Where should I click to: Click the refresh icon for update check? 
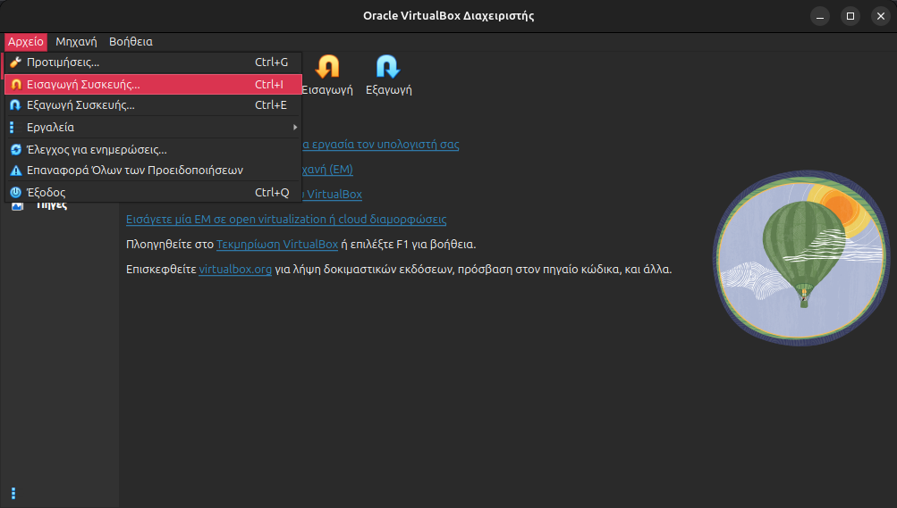click(16, 150)
